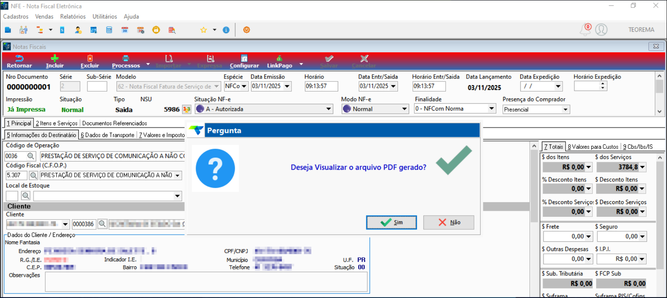The height and width of the screenshot is (298, 667).
Task: Click the Não button in dialog
Action: tap(449, 223)
